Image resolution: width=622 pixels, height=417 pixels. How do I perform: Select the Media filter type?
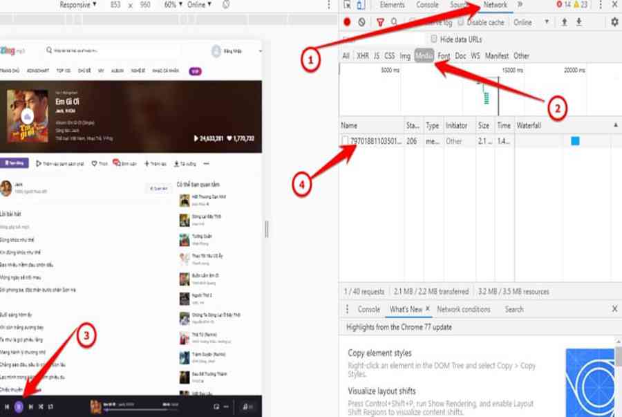coord(424,56)
